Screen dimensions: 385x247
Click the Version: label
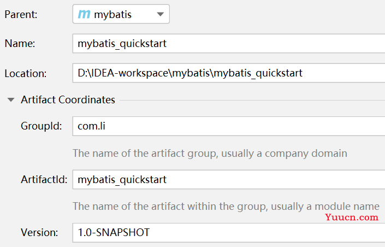coord(39,232)
